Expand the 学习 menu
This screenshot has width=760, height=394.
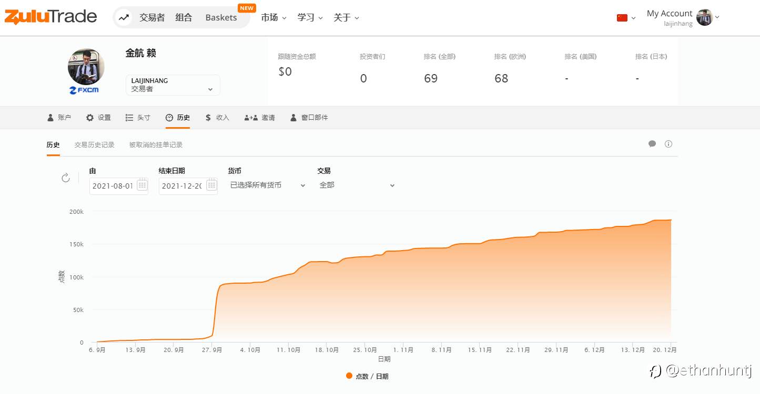(x=310, y=17)
